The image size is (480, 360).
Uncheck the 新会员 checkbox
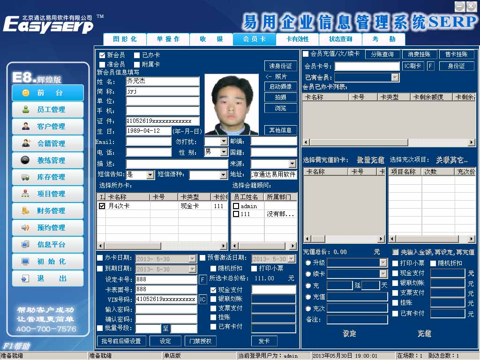(102, 55)
